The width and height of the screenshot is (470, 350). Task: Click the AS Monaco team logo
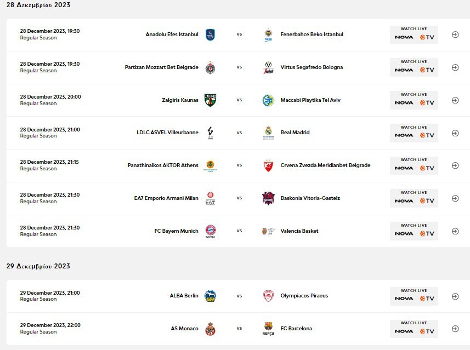pos(210,329)
